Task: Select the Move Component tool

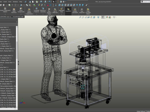Action: point(21,10)
